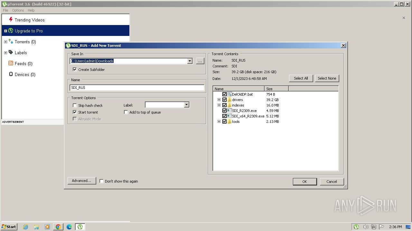Image resolution: width=412 pixels, height=231 pixels.
Task: Click the tools folder icon
Action: (229, 122)
